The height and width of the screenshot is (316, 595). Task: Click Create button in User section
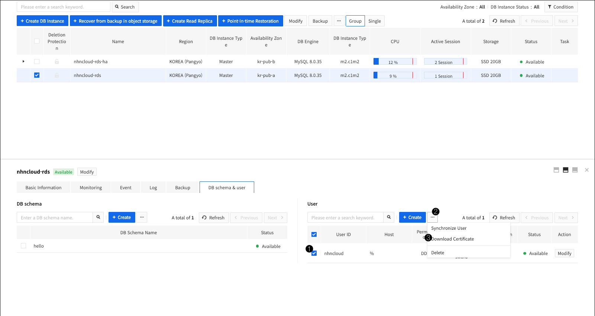(412, 217)
